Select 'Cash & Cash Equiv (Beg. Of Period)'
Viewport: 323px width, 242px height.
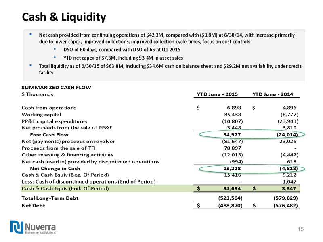point(65,175)
